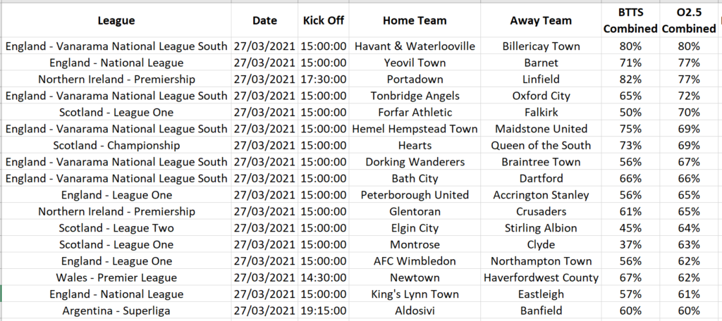Select the AFC Wimbledon cell

[x=415, y=260]
